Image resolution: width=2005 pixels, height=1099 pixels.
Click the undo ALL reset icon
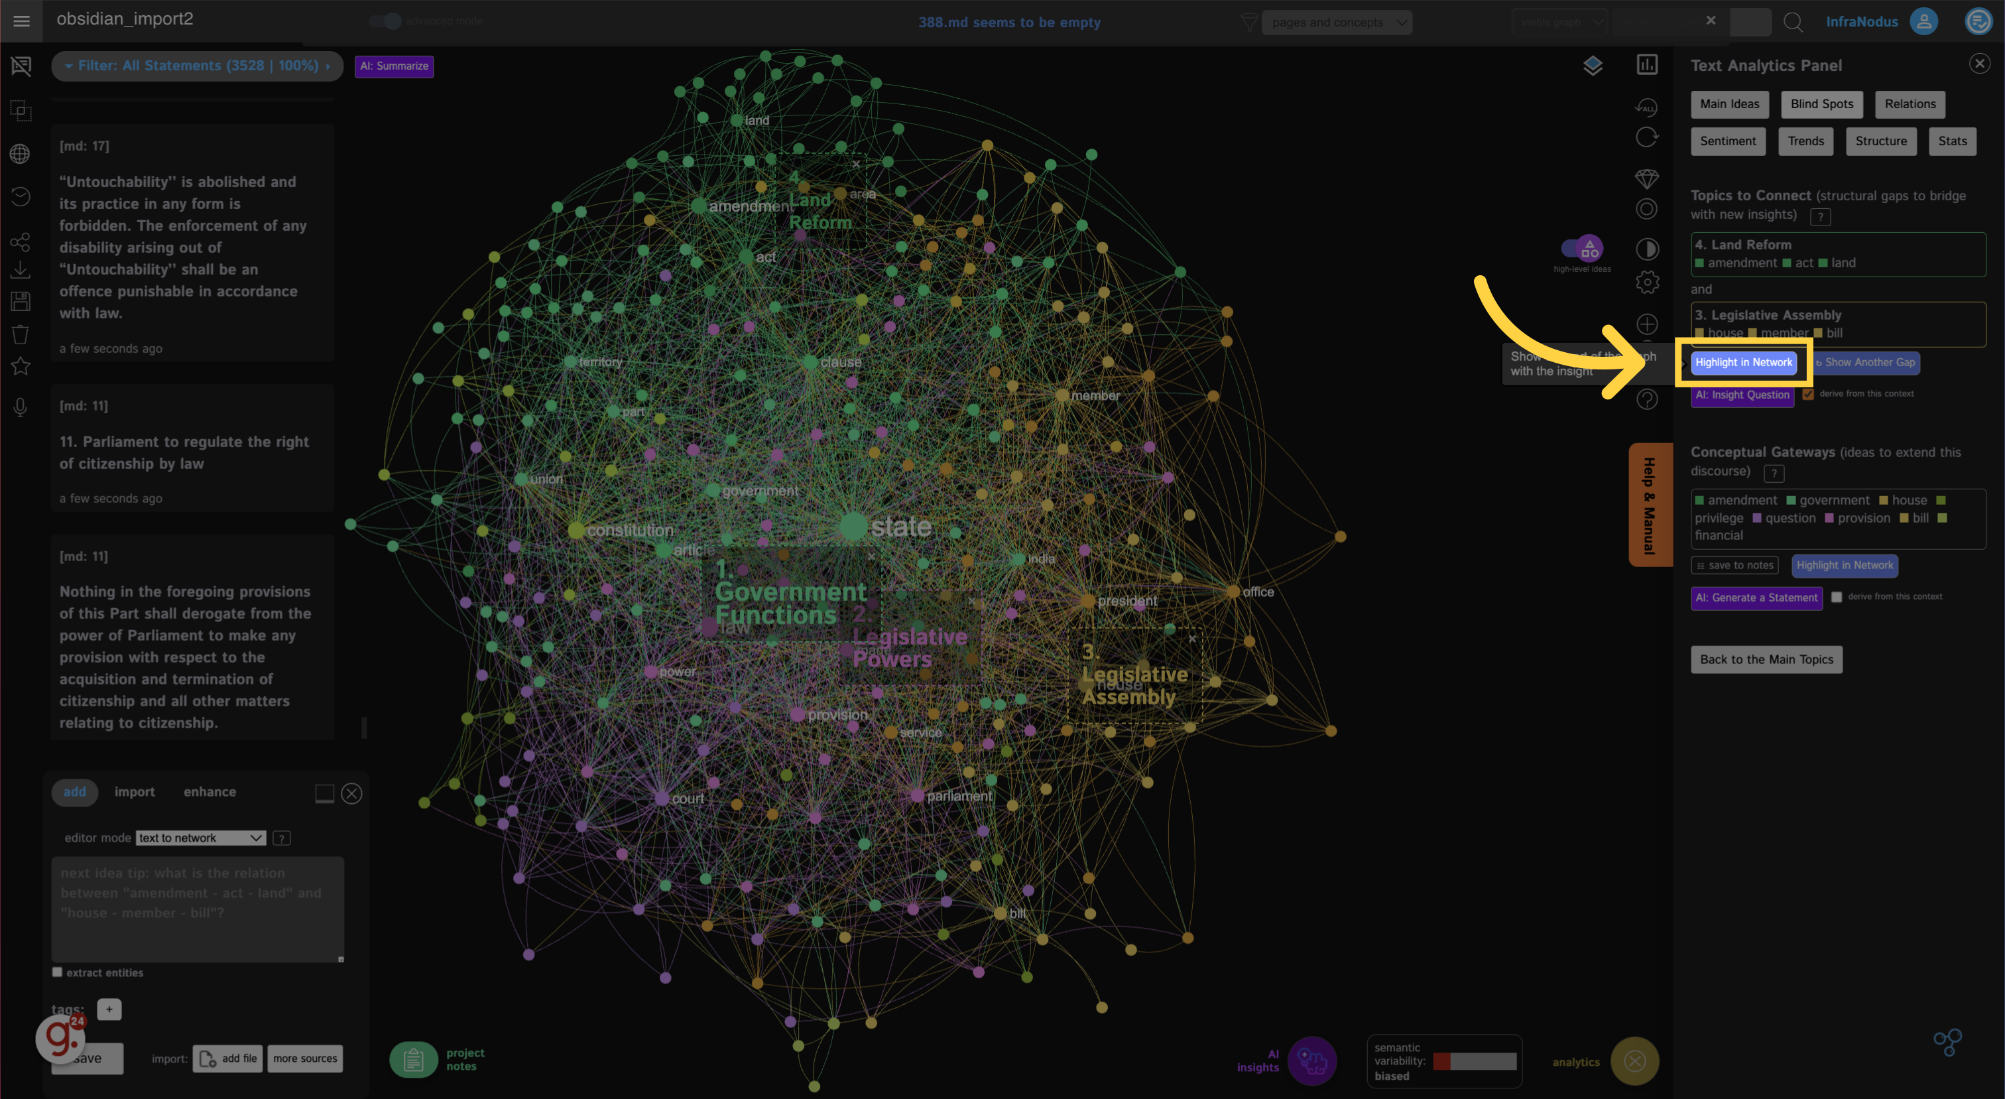(x=1646, y=106)
